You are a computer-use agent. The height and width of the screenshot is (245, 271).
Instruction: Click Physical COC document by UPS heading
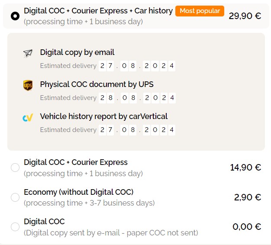97,84
